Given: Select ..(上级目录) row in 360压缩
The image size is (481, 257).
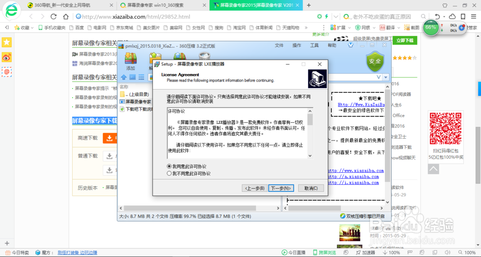Looking at the screenshot, I should (135, 94).
